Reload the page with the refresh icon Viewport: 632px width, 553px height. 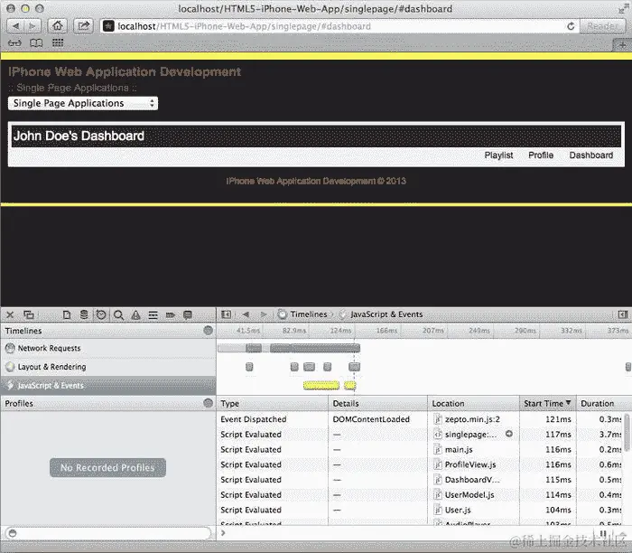tap(571, 26)
